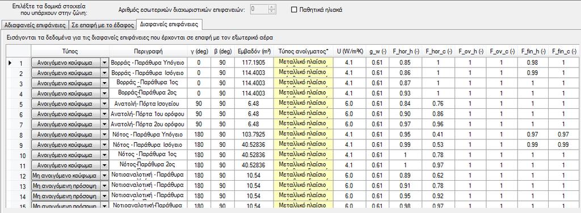The width and height of the screenshot is (581, 213).
Task: Click the F_hor_h (-) column header
Action: pyautogui.click(x=405, y=51)
